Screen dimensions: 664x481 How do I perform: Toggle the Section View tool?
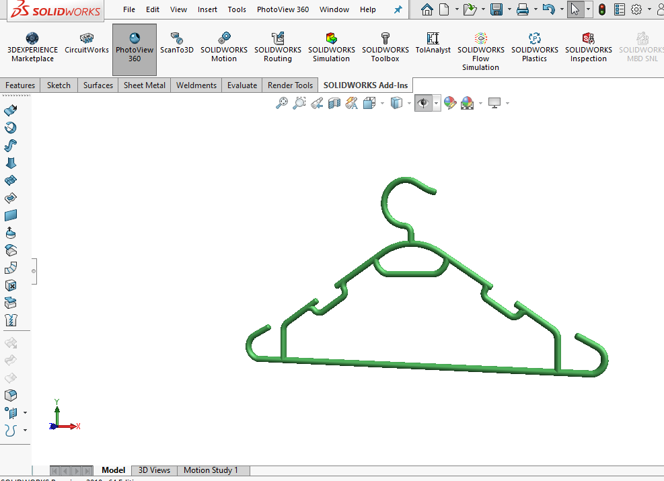click(334, 103)
